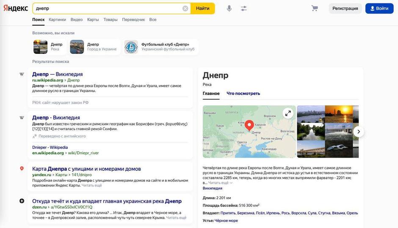Expand description with Читать ещё in panel

click(x=220, y=183)
